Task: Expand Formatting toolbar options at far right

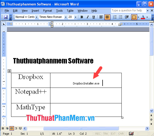Action: (153, 17)
